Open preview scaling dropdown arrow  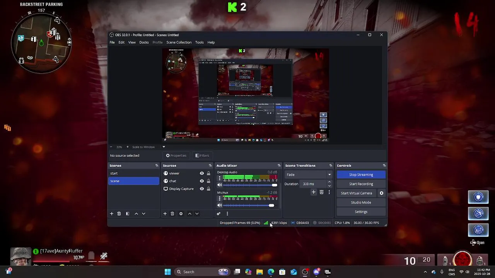[164, 147]
